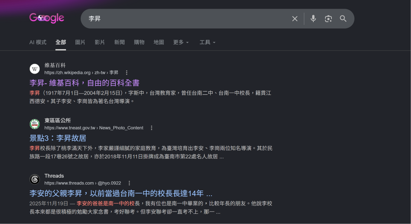Expand the 更多 dropdown
Image resolution: width=411 pixels, height=224 pixels.
tap(181, 42)
